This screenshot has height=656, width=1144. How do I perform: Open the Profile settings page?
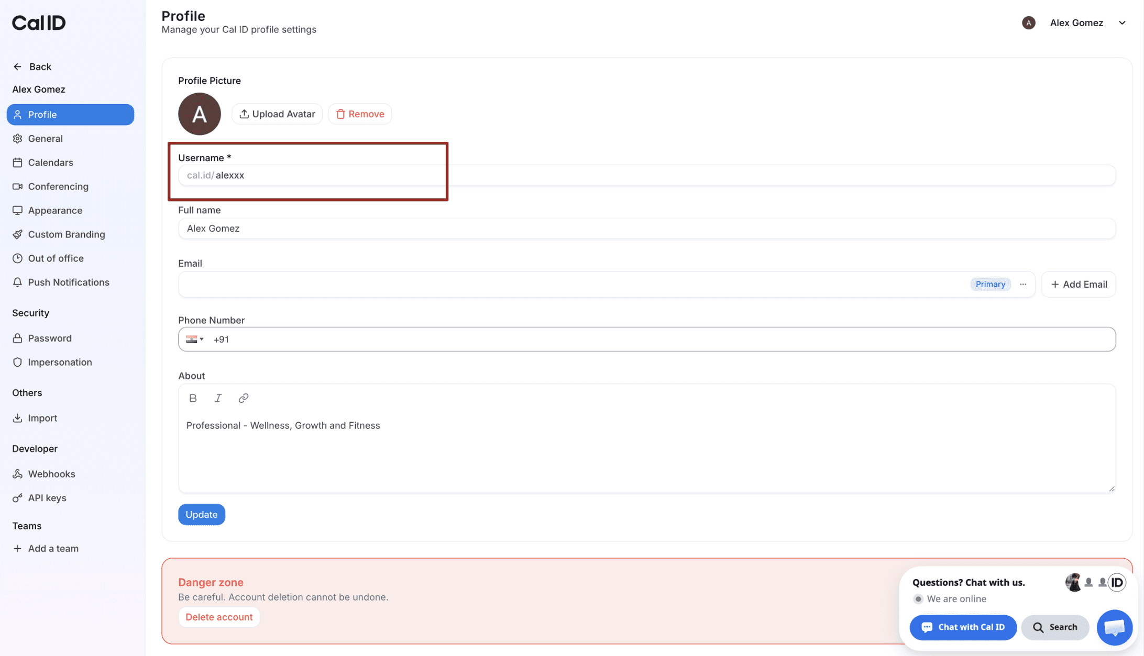(70, 115)
